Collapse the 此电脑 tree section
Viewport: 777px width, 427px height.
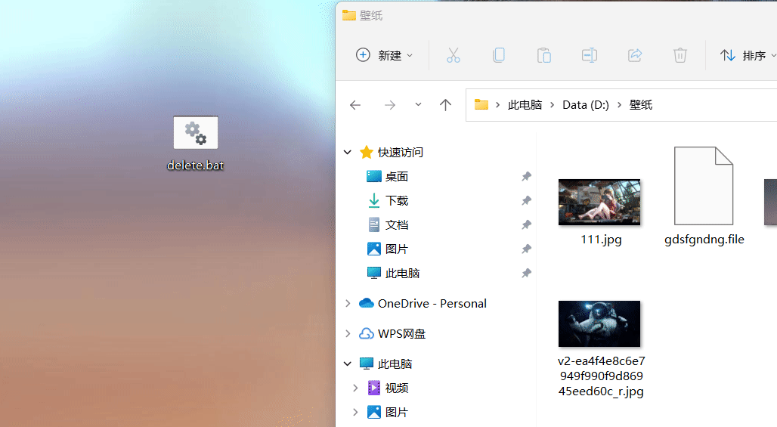pos(348,364)
